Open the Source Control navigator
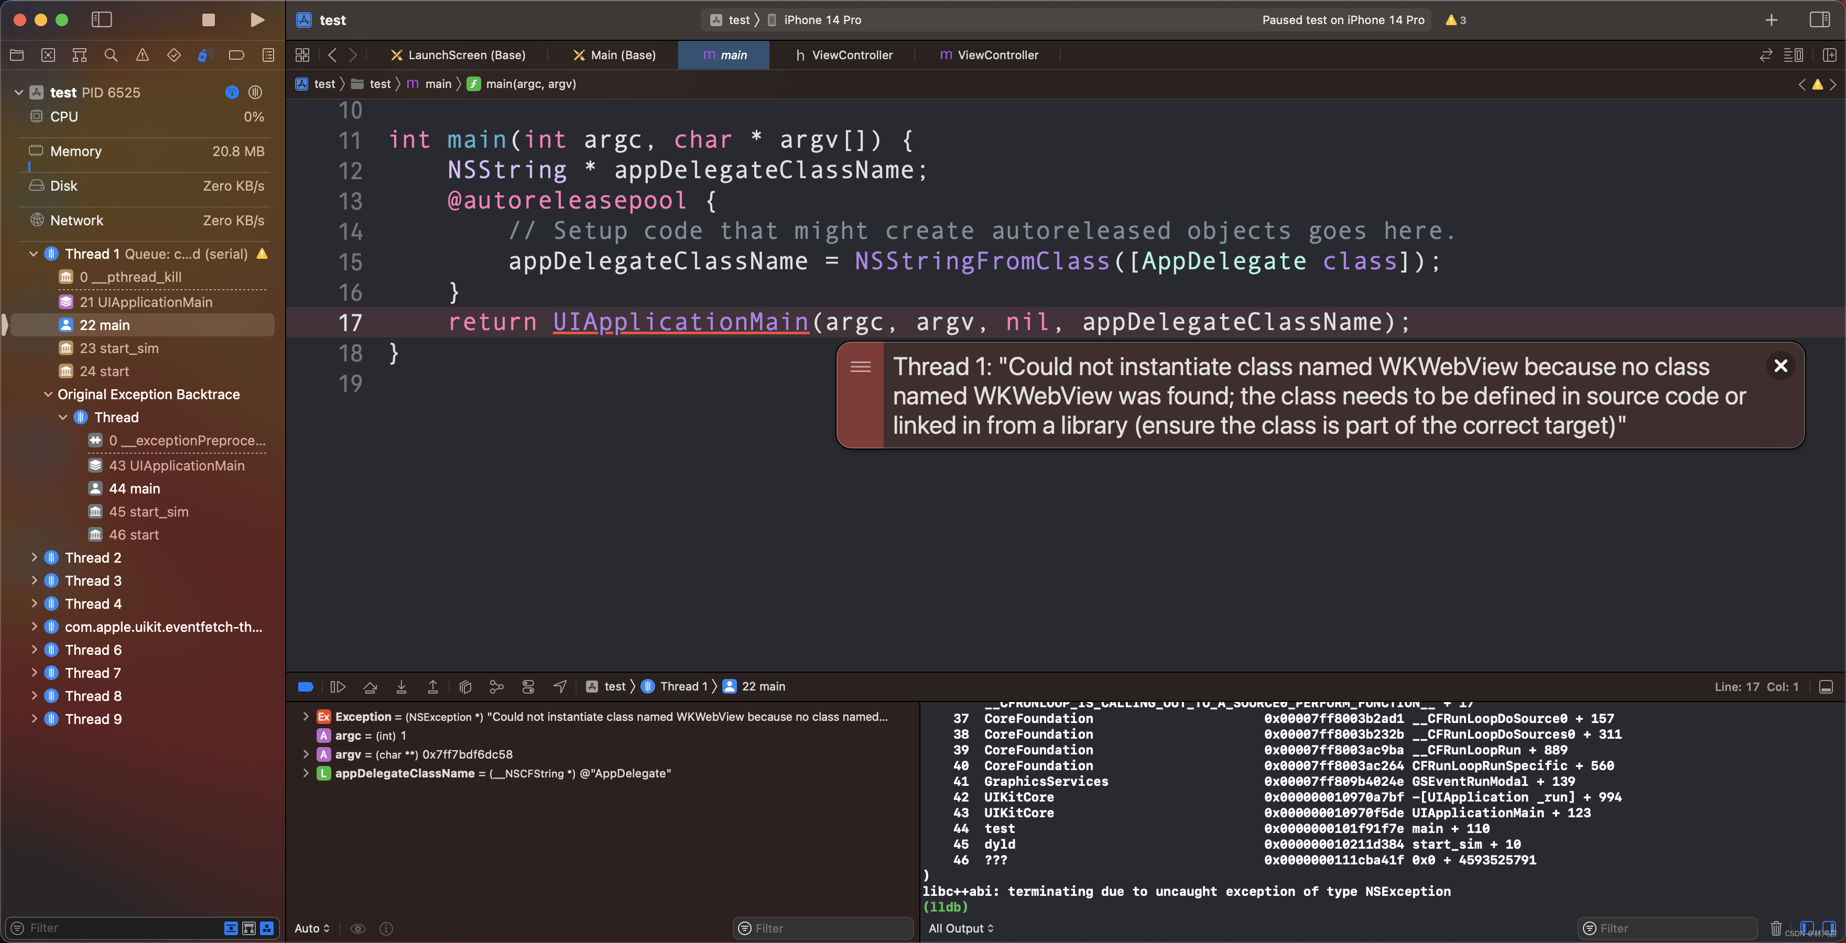The image size is (1846, 943). (48, 55)
